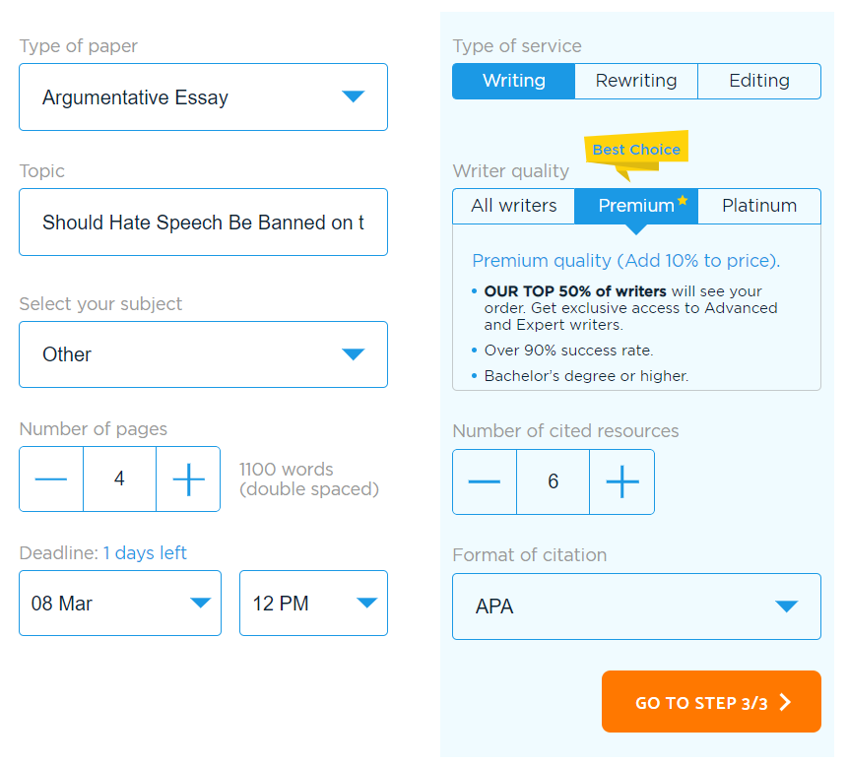Viewport: 848px width, 766px height.
Task: Increase cited resources with plus icon
Action: pos(621,481)
